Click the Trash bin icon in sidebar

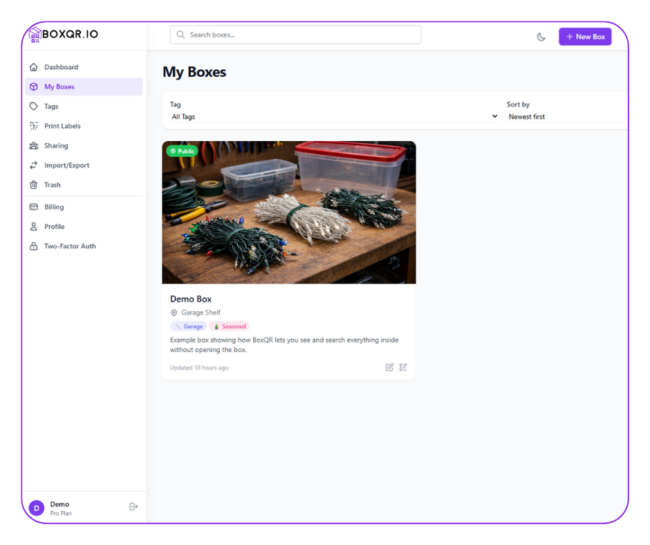[x=33, y=185]
